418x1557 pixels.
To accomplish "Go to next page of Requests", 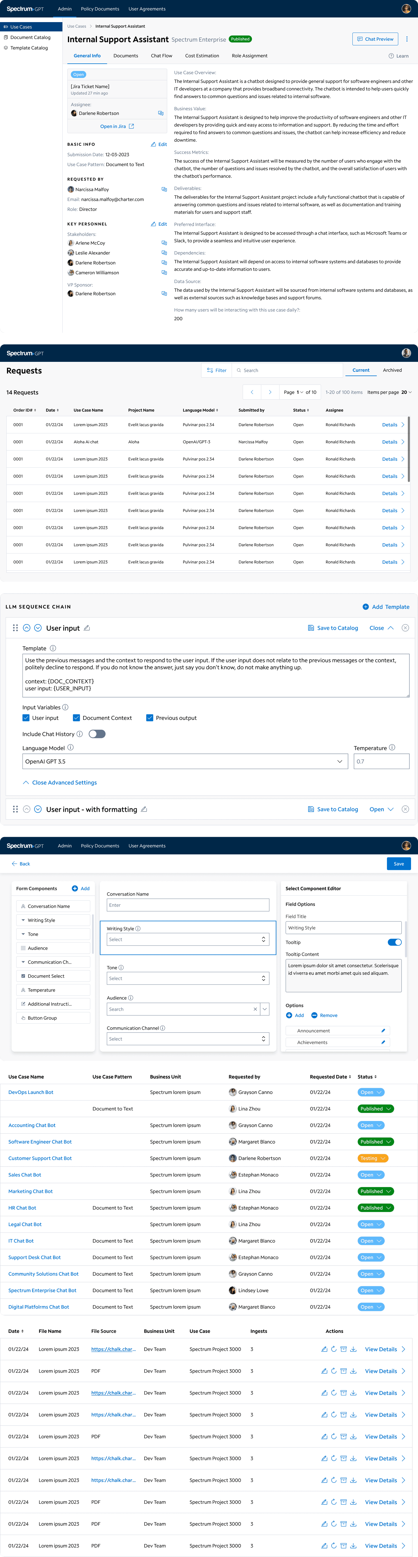I will pyautogui.click(x=270, y=392).
